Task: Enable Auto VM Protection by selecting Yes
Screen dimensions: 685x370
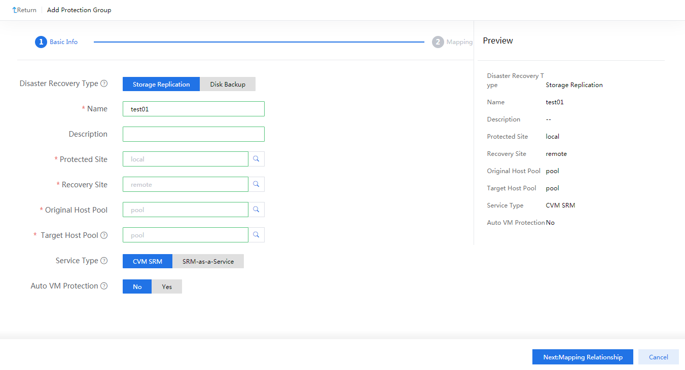Action: click(x=167, y=286)
